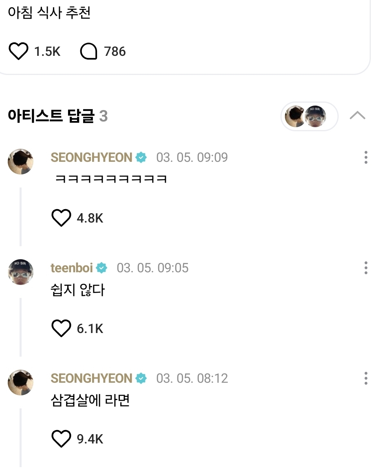Tap the 786 comment count on the post

tap(115, 52)
